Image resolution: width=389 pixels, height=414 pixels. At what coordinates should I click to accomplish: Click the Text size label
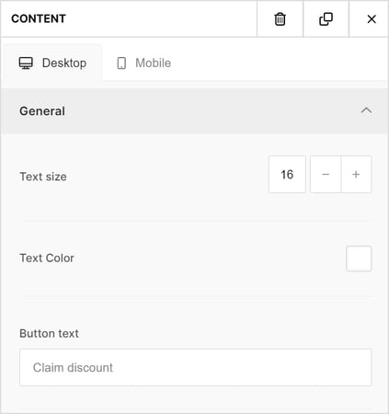[43, 177]
